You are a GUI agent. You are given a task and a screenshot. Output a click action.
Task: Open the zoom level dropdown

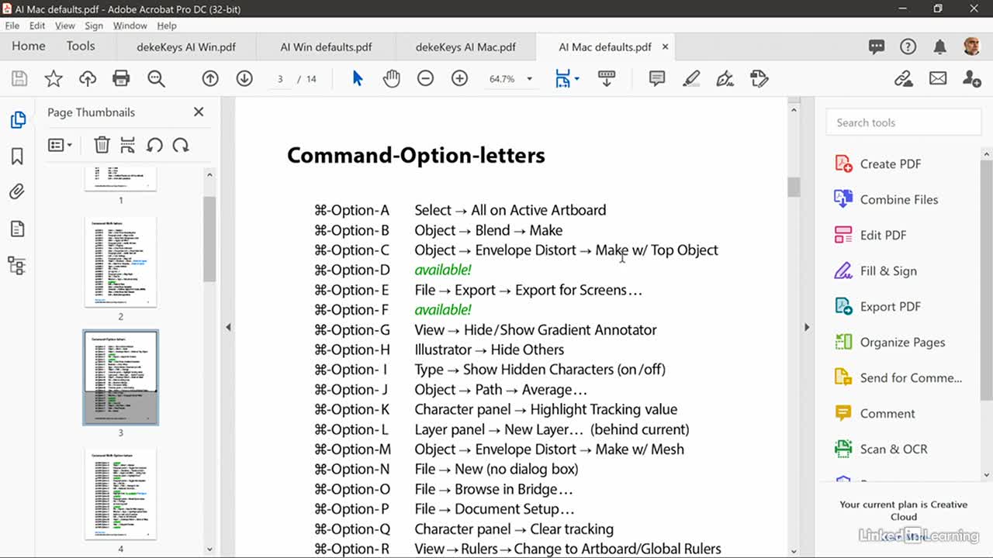(x=529, y=79)
